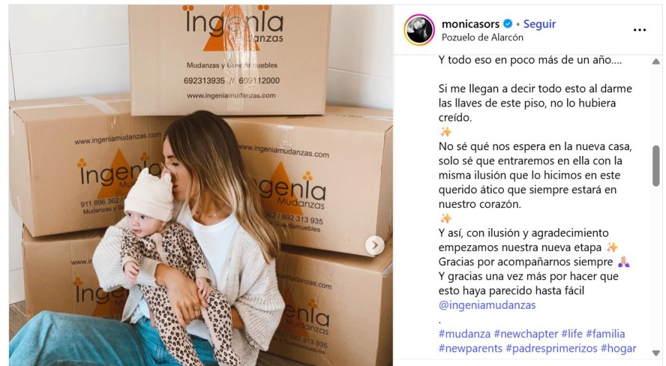The height and width of the screenshot is (366, 666).
Task: Go to next photo with carousel arrow
Action: click(375, 245)
